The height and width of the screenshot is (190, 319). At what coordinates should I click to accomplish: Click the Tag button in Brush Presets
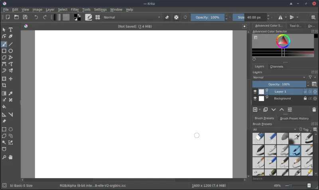click(305, 130)
